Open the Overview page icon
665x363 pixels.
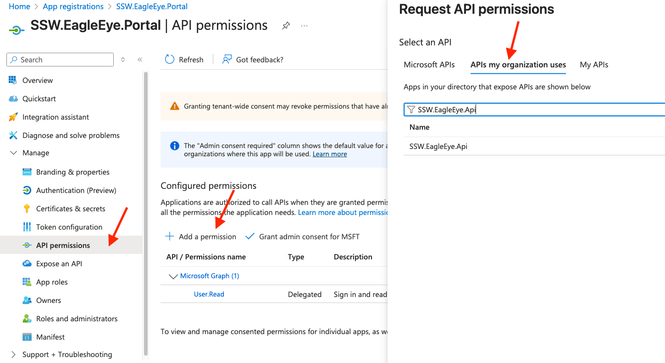[13, 80]
